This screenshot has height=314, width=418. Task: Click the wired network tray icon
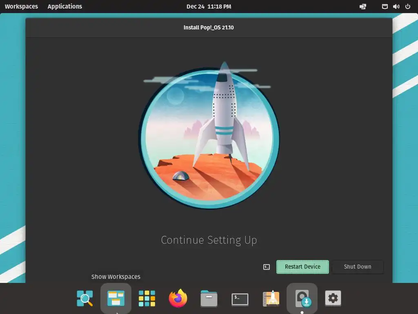385,7
